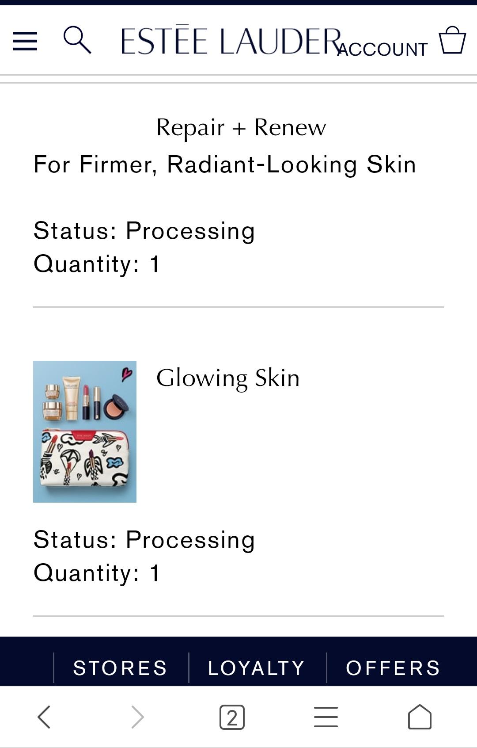
Task: Tap Status: Processing under Repair + Renew
Action: pyautogui.click(x=144, y=231)
